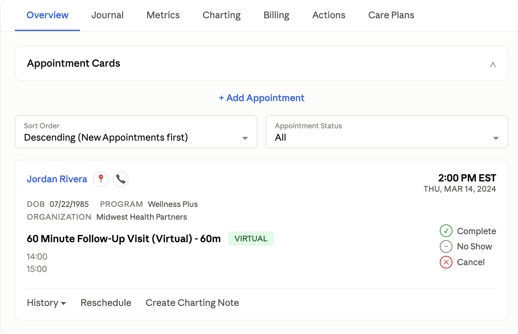Open the Charting tab
This screenshot has width=518, height=334.
click(x=222, y=15)
